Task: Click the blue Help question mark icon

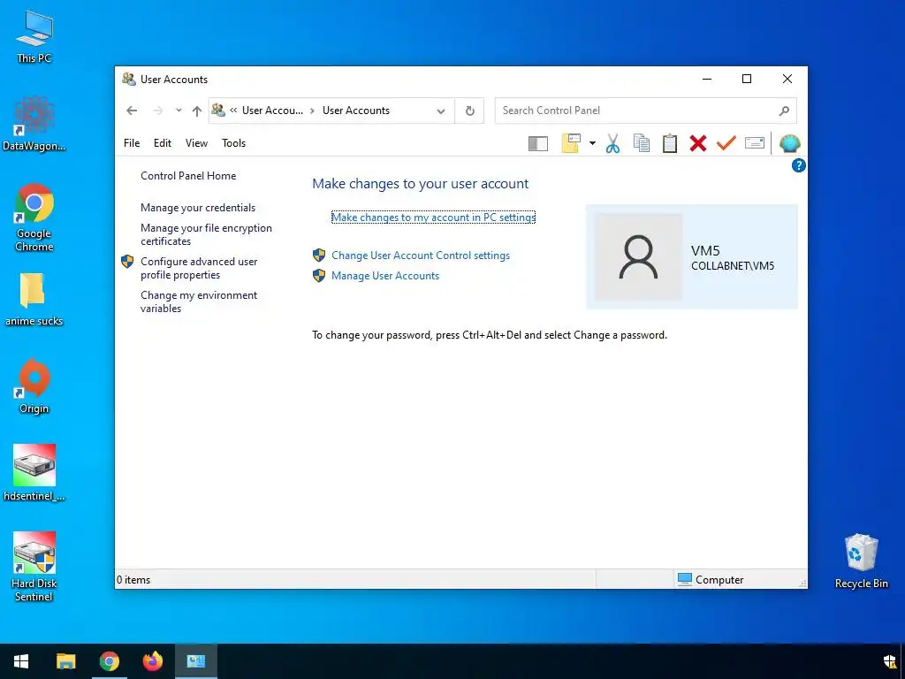Action: pos(798,165)
